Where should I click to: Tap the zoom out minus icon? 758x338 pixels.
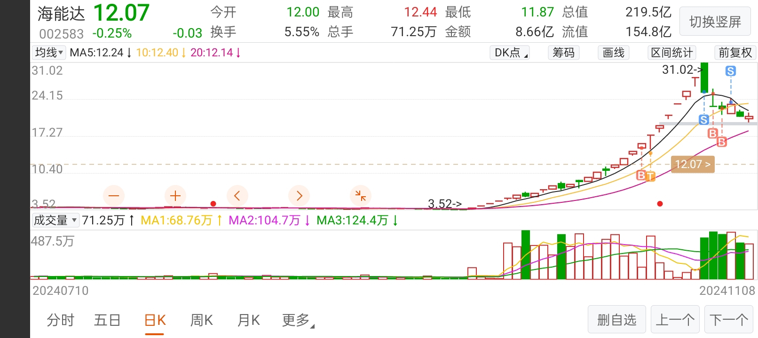pyautogui.click(x=114, y=195)
